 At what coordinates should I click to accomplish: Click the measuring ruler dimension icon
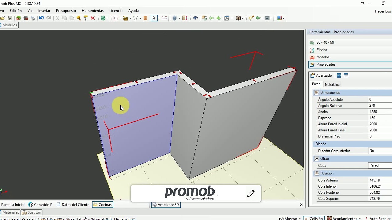(164, 18)
